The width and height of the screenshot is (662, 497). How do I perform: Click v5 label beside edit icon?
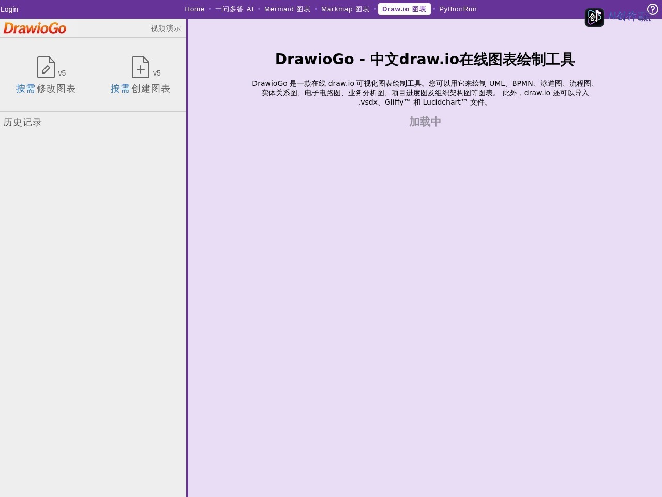[x=62, y=73]
